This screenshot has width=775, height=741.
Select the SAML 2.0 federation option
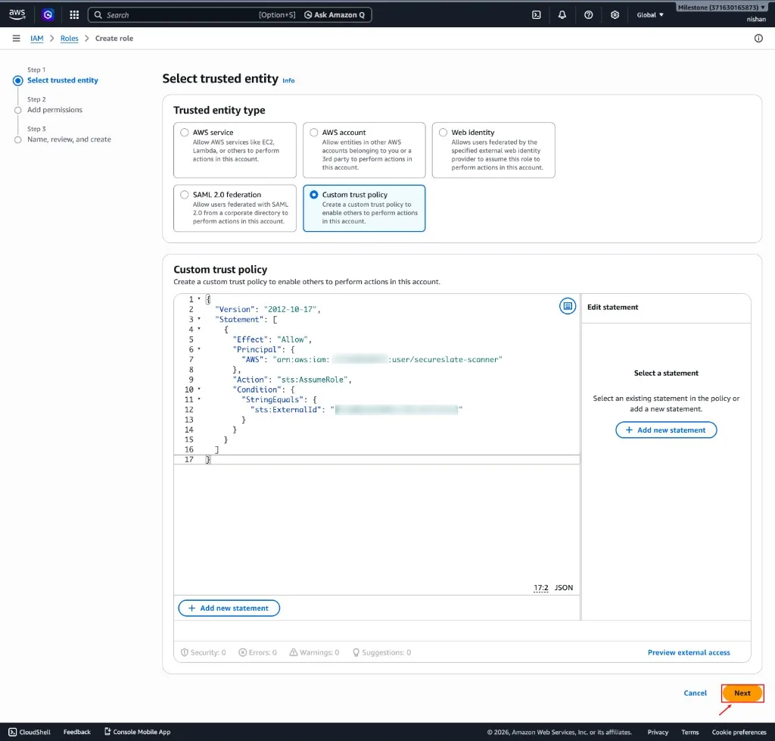[235, 208]
